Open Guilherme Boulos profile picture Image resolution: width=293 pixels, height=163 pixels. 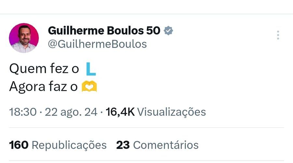click(x=24, y=38)
